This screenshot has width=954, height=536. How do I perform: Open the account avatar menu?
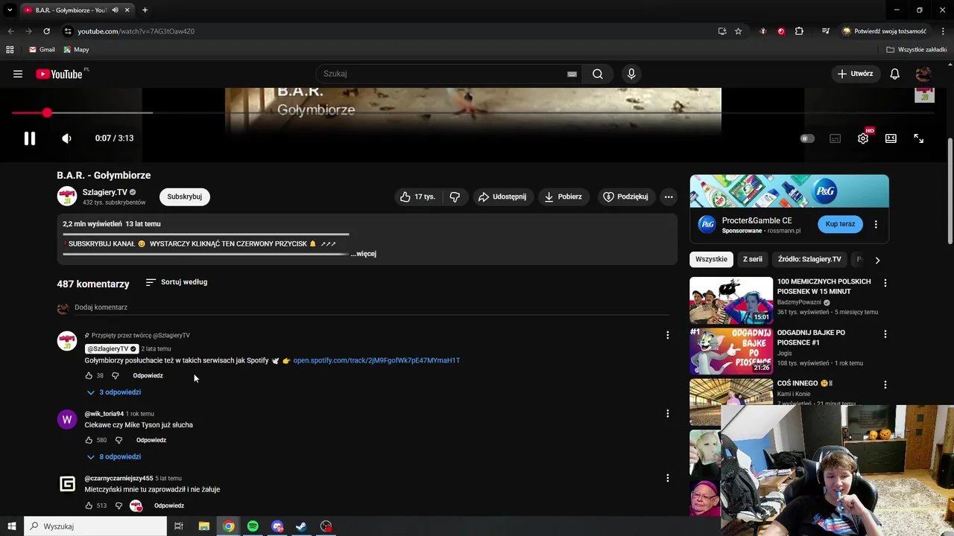pyautogui.click(x=923, y=74)
